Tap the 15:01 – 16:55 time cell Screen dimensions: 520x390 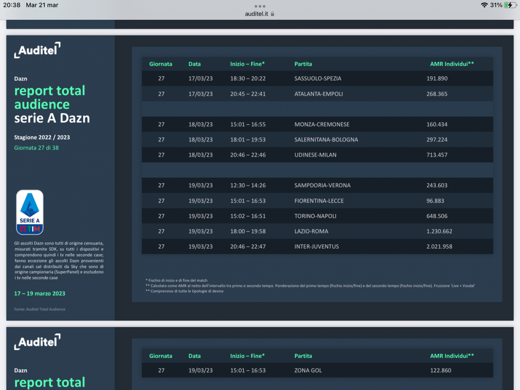click(x=248, y=124)
